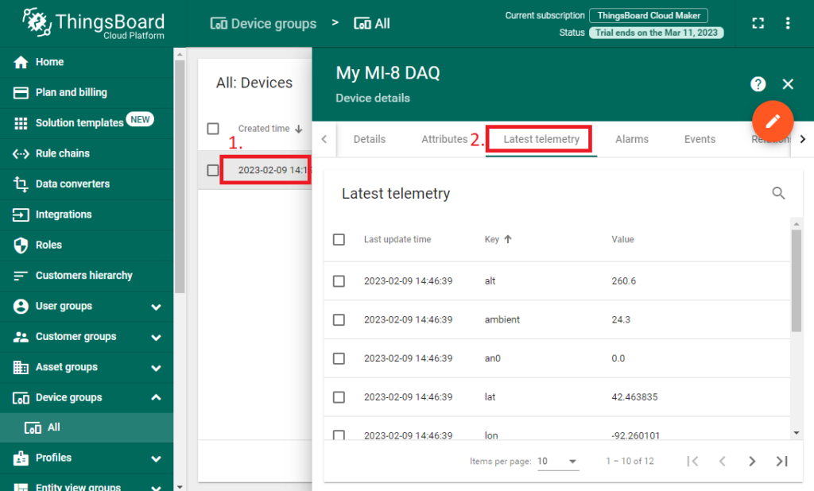
Task: Switch to the Alarms tab
Action: [x=631, y=139]
